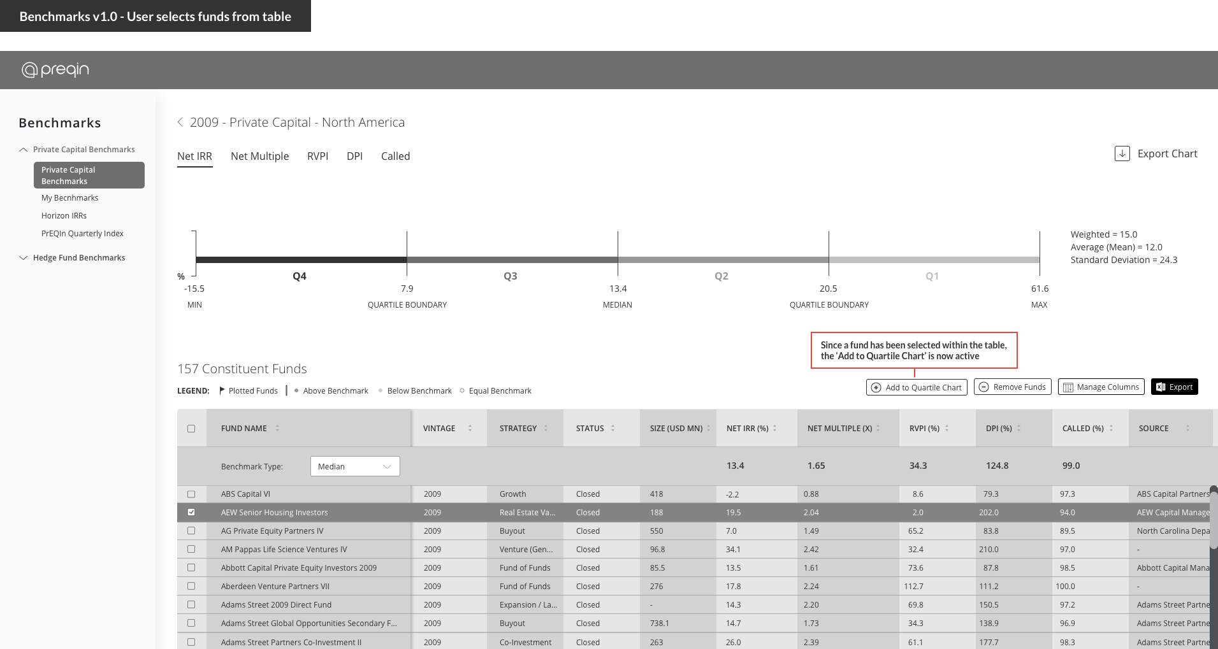Open Private Capital Benchmarks sidebar item

(89, 175)
